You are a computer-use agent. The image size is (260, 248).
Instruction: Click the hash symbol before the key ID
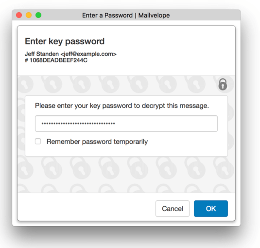tap(26, 60)
